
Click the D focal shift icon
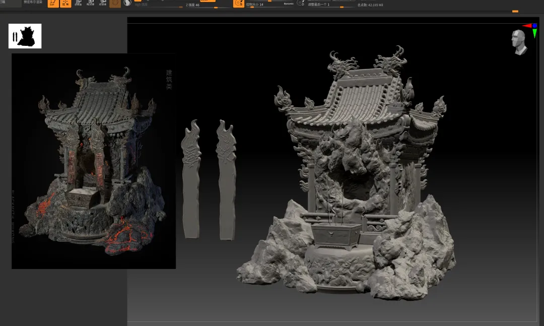coord(301,3)
